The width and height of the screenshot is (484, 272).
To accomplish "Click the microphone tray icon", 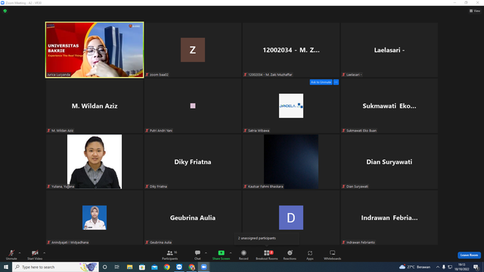I will click(444, 267).
